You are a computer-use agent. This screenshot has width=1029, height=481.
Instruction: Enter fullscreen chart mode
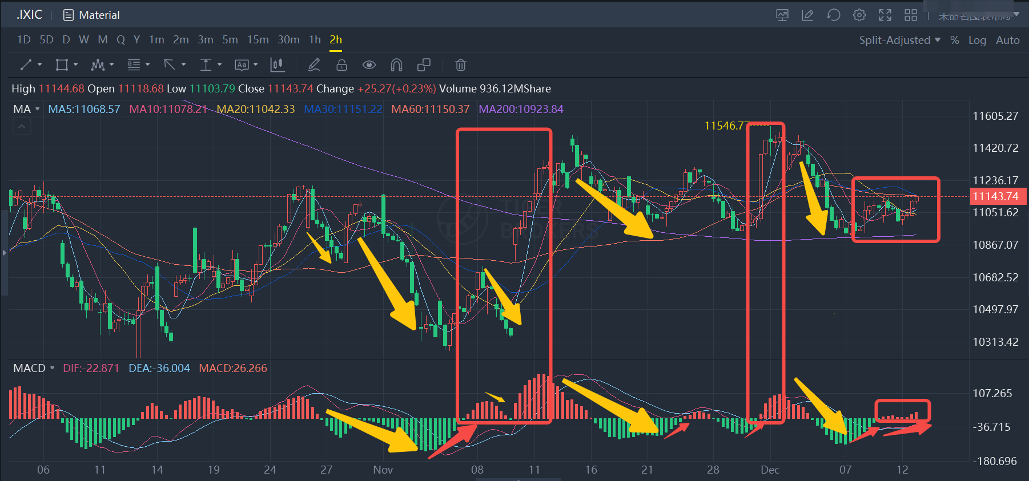(885, 15)
